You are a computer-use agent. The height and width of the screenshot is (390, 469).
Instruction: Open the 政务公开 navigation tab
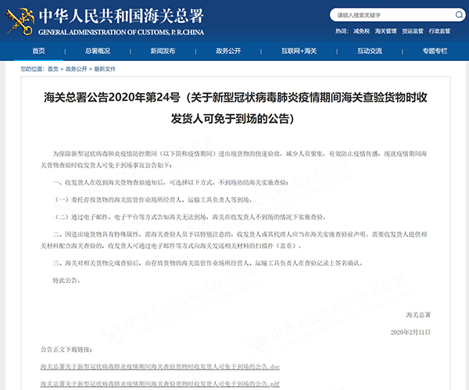pos(228,51)
